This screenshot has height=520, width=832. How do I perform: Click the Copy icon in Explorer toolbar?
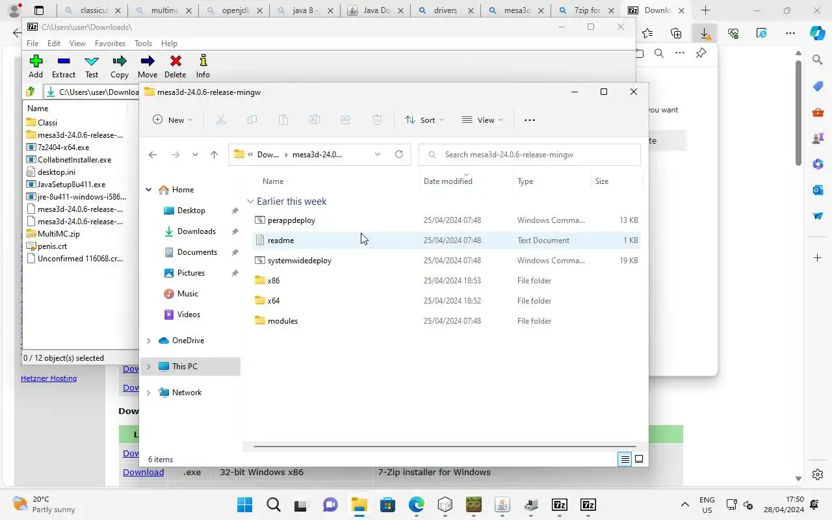pyautogui.click(x=252, y=120)
